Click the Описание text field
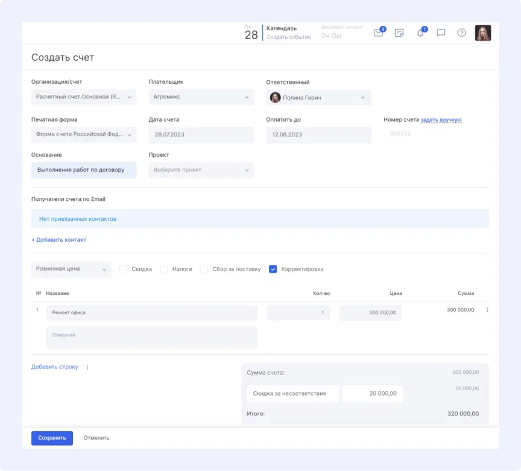This screenshot has height=471, width=521. point(151,338)
